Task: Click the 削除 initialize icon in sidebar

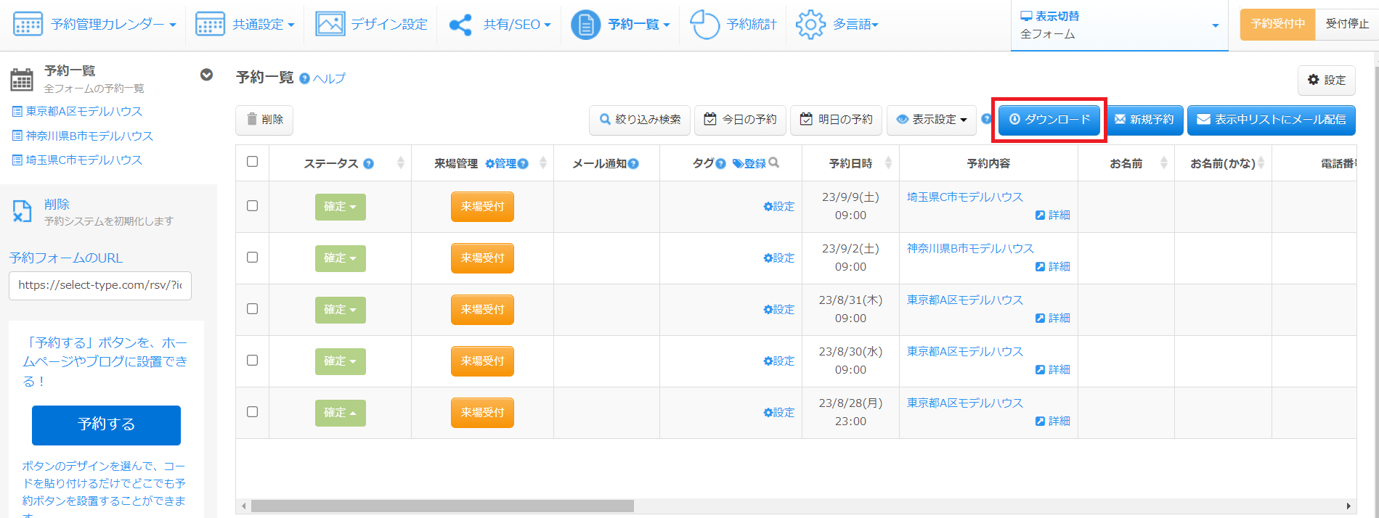Action: tap(22, 211)
